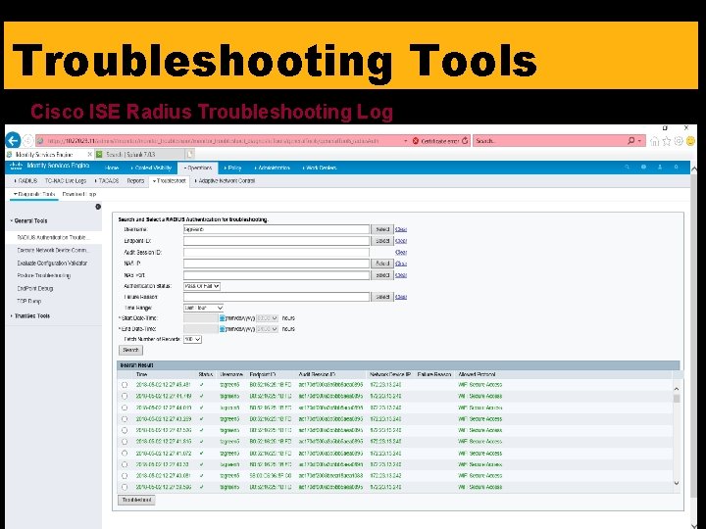
Task: Select radio for row 12:27:41.815
Action: point(125,442)
